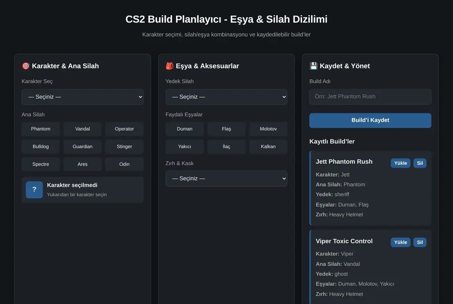
Task: Click the Build Adı input field
Action: pyautogui.click(x=370, y=97)
